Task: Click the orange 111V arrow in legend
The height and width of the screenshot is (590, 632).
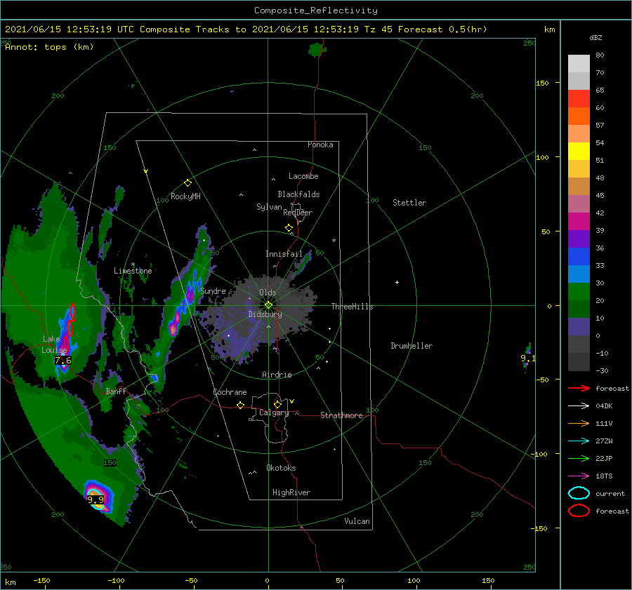Action: (x=579, y=423)
